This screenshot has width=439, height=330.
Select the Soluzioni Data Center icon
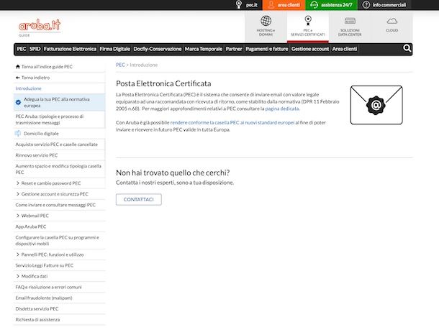point(350,21)
